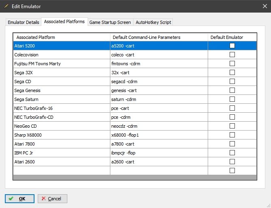The height and width of the screenshot is (208, 271).
Task: Select the NeoGeo CD platform cell
Action: [62, 126]
